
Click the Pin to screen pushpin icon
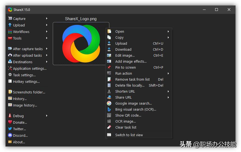(x=109, y=67)
